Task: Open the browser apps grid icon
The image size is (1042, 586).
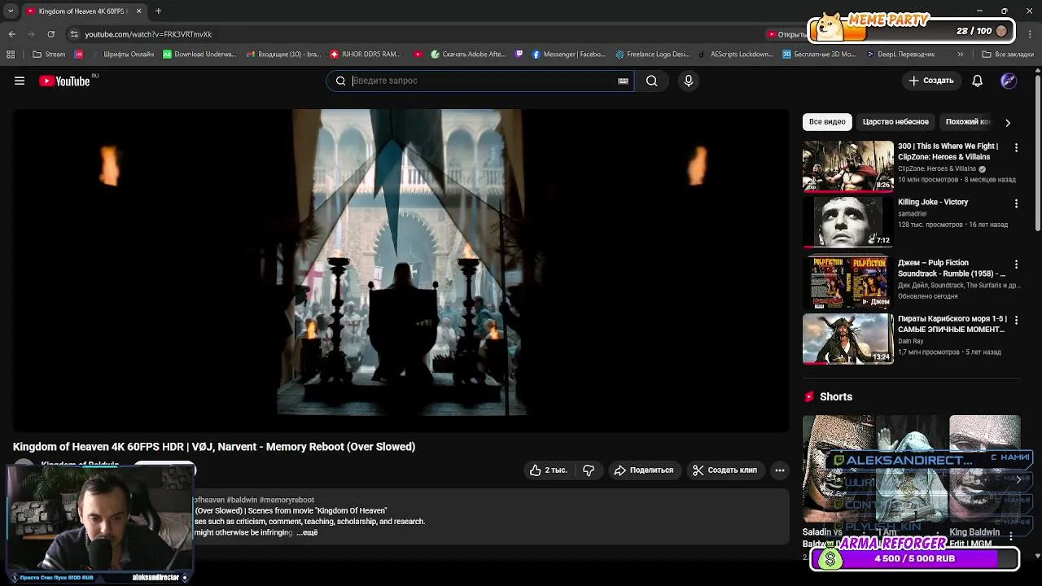Action: click(x=11, y=55)
